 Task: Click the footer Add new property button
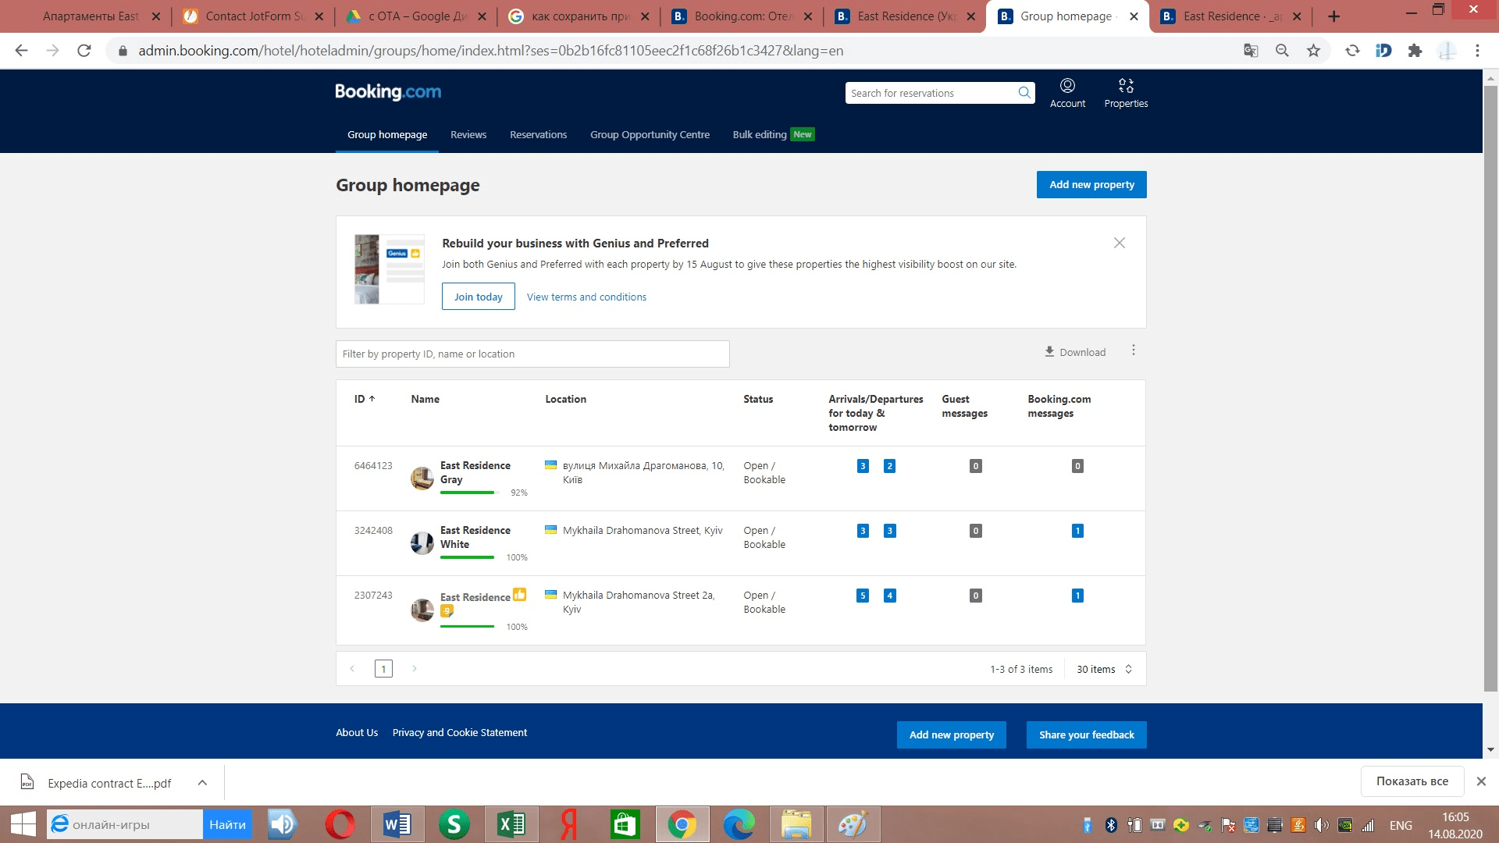click(951, 735)
